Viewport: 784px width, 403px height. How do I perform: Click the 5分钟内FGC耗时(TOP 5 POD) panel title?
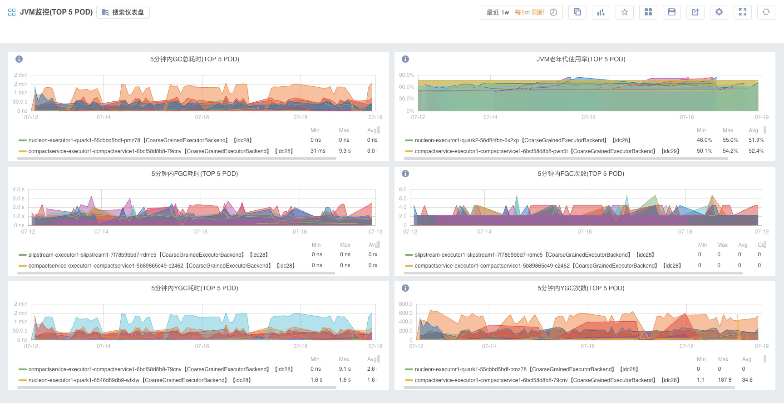[x=195, y=174]
